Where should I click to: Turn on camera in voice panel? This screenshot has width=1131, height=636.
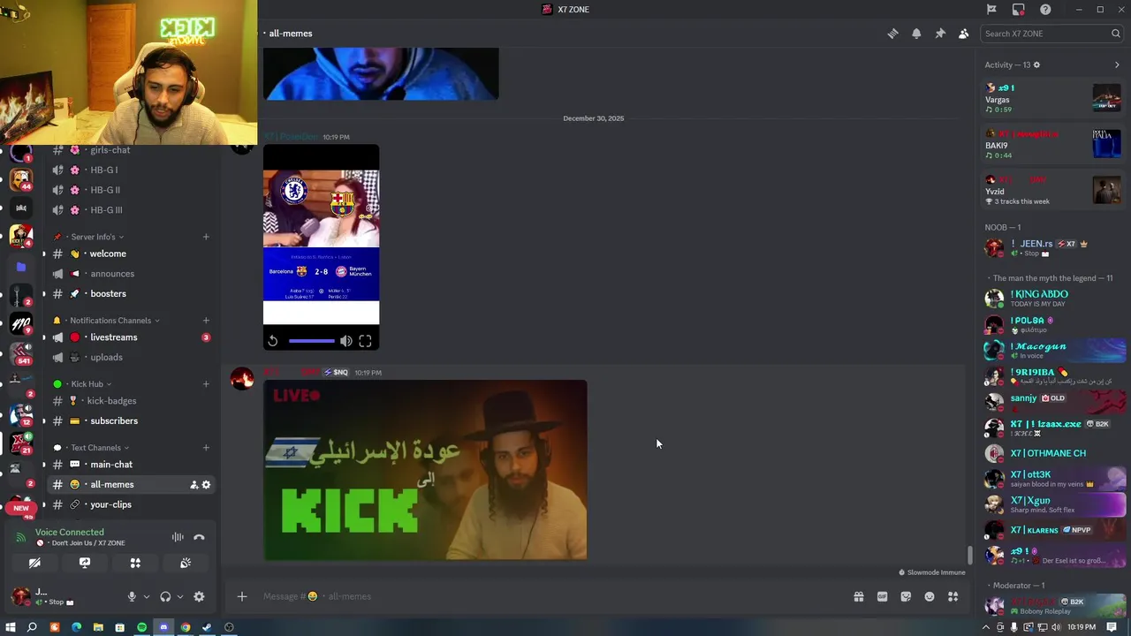(x=34, y=563)
